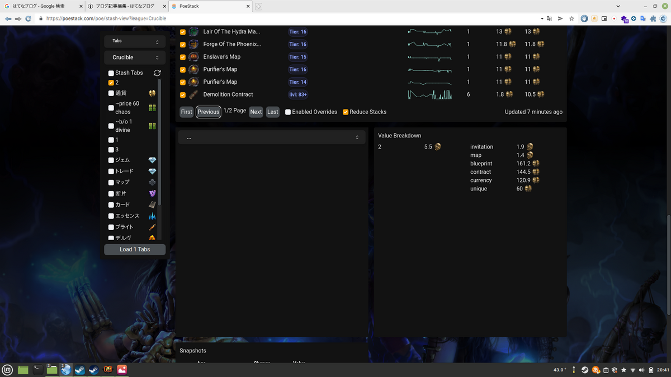Go back with the browser back arrow

[x=8, y=18]
